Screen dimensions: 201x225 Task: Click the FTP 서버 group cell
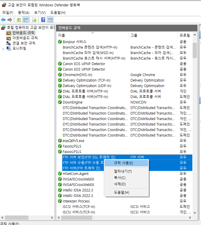click(x=137, y=157)
